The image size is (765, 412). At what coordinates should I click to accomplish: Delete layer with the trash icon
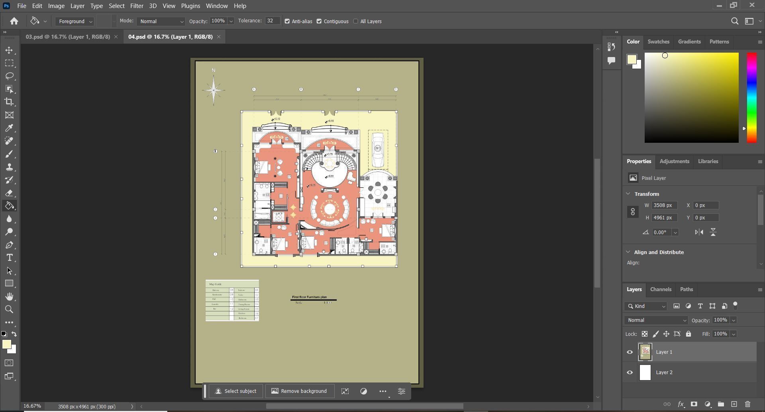747,404
